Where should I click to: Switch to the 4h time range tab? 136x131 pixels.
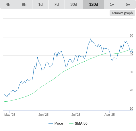pyautogui.click(x=8, y=4)
